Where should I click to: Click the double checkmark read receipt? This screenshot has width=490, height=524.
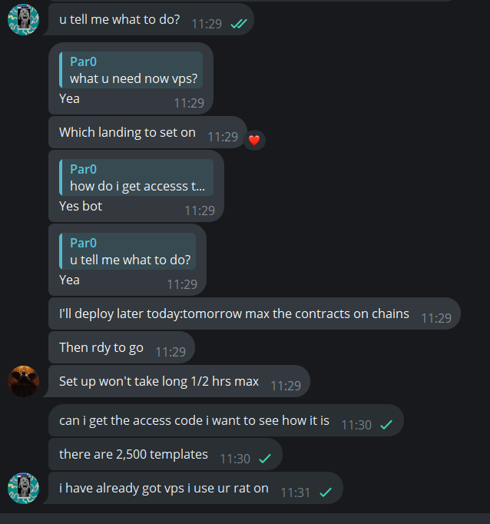238,23
